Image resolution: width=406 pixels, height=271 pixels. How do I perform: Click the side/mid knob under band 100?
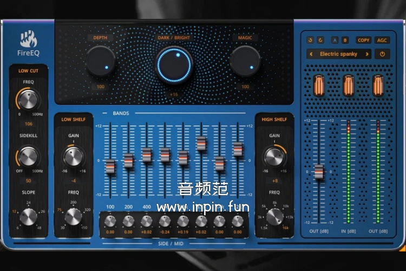110,221
